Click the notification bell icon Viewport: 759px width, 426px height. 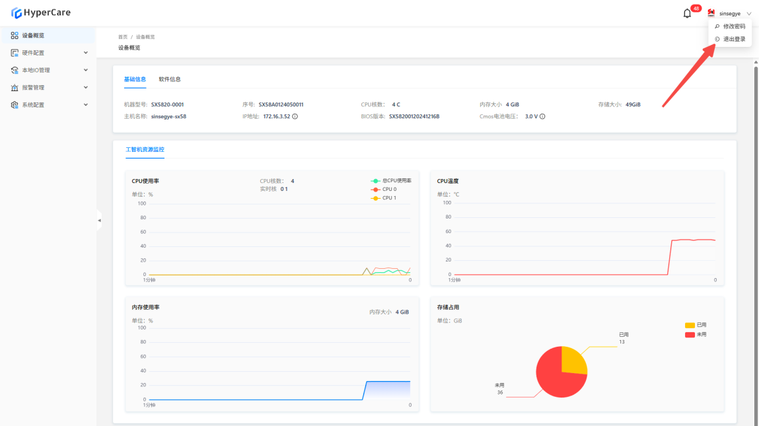687,14
